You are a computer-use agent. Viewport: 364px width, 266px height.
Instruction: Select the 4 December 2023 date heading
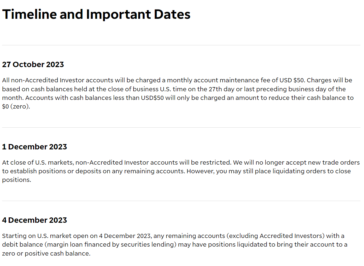(x=35, y=220)
